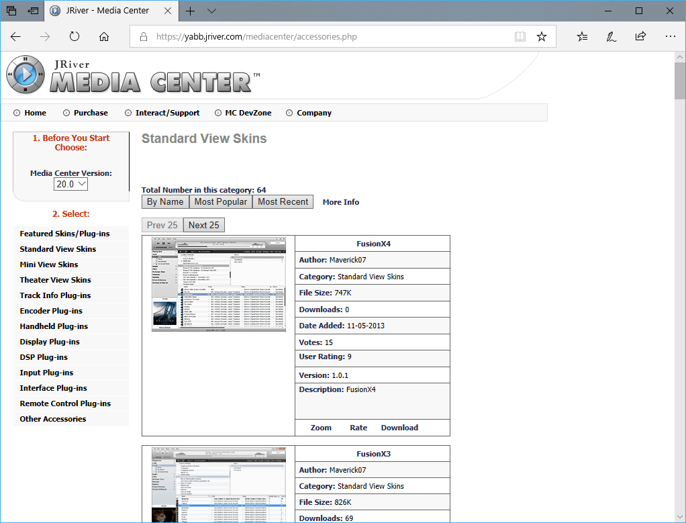This screenshot has width=686, height=523.
Task: Click the FusionX3 skin title
Action: coord(374,454)
